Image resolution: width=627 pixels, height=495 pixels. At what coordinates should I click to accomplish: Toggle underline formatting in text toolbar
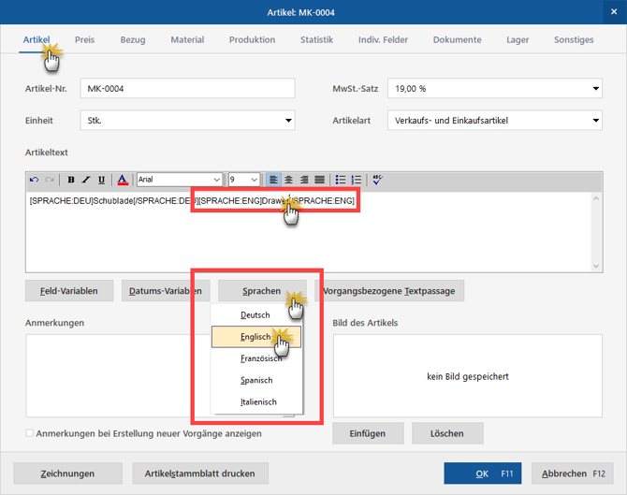(101, 180)
